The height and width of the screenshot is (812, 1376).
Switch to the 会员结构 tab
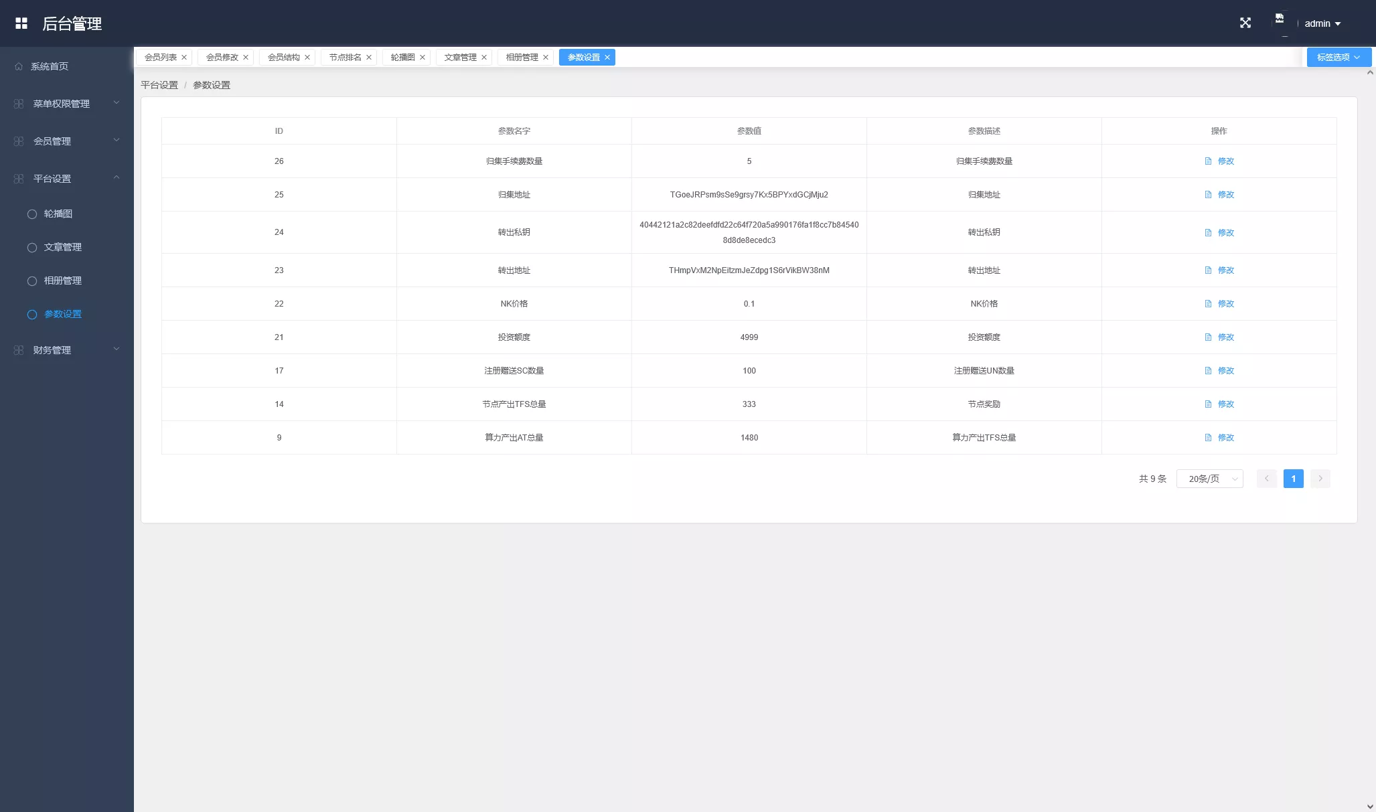283,58
